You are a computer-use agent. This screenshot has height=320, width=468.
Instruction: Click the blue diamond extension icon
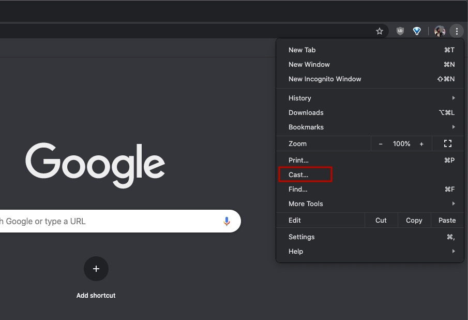(417, 31)
